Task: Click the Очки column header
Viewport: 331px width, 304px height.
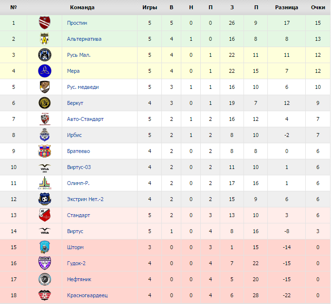Action: (x=318, y=7)
